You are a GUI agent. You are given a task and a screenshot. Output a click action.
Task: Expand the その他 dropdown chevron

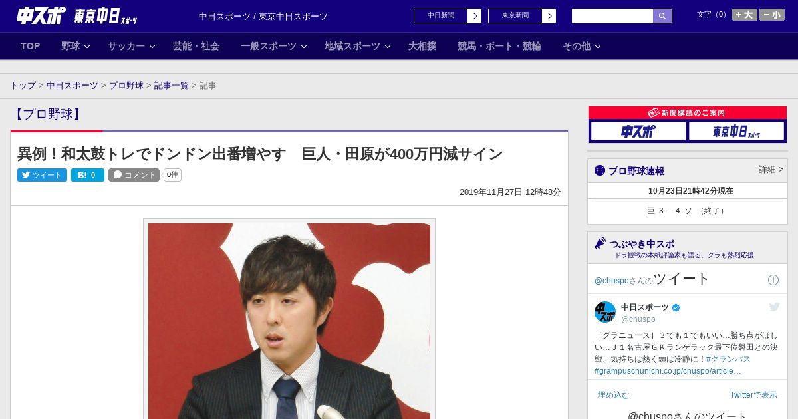598,46
